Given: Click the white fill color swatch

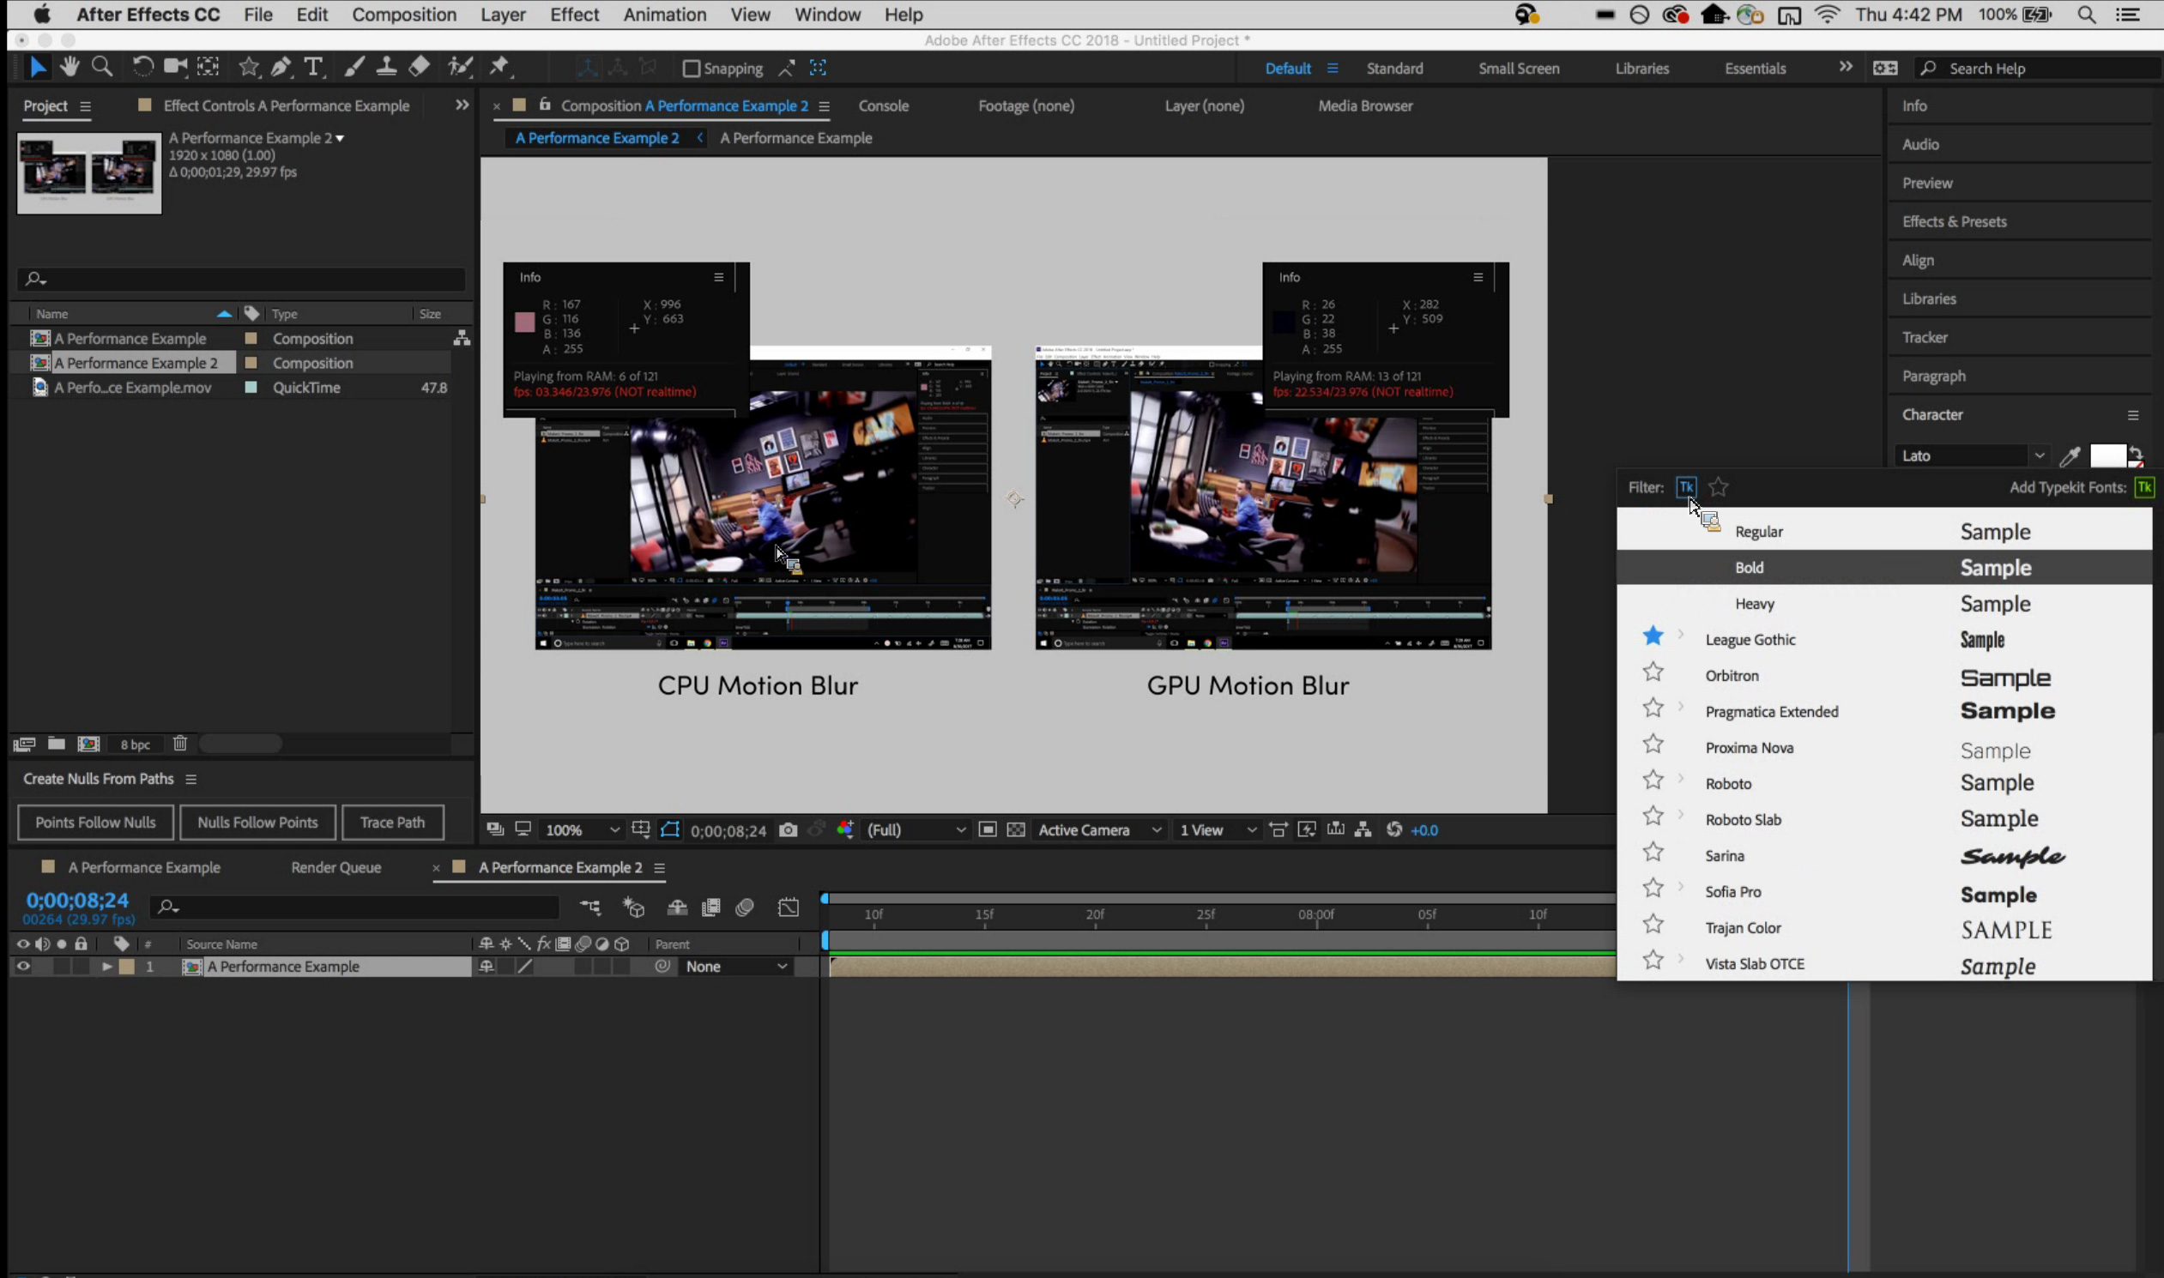Looking at the screenshot, I should coord(2107,455).
